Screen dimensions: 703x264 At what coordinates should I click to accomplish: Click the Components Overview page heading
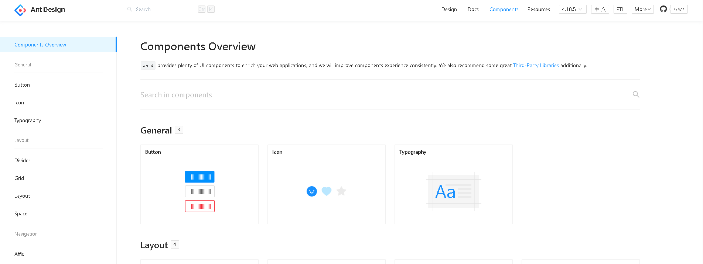click(x=198, y=46)
